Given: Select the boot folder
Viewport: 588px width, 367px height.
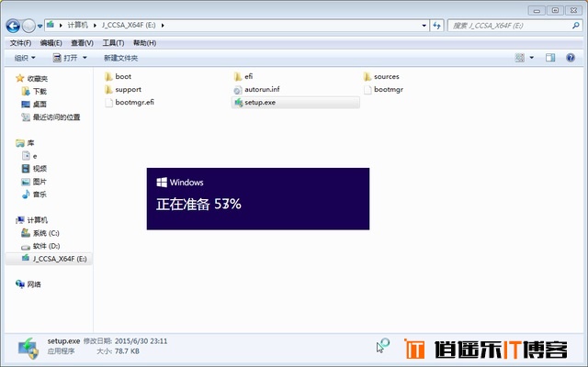Looking at the screenshot, I should coord(118,76).
